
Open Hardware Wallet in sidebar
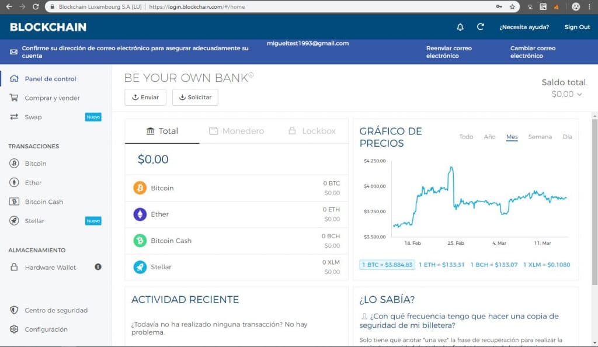pos(50,268)
